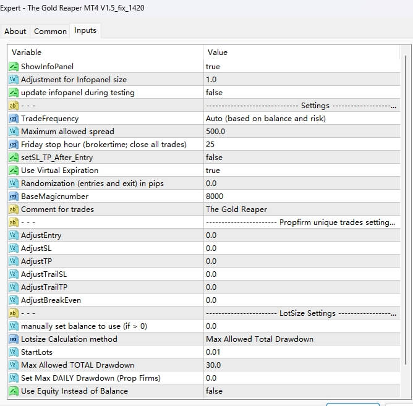Click the vertical scrollbar of the inputs list

tap(406, 211)
